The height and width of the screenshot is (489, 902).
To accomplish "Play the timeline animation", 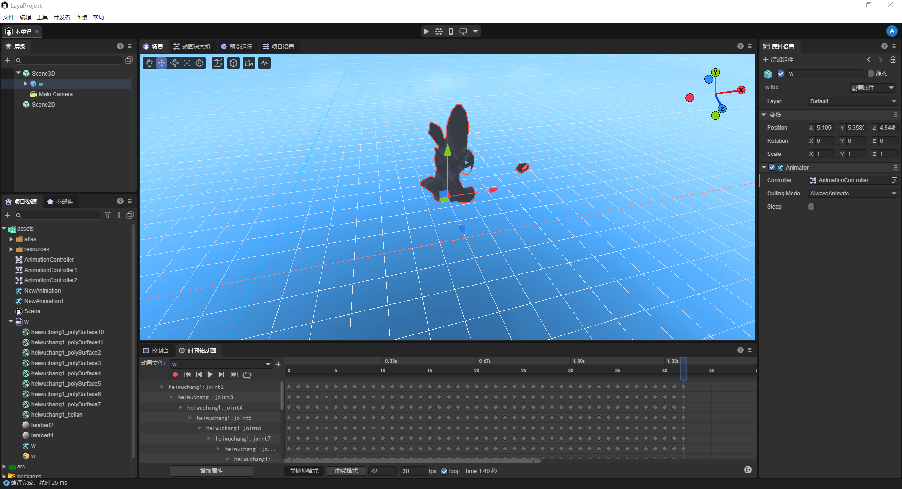I will click(210, 374).
